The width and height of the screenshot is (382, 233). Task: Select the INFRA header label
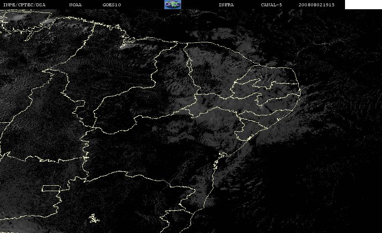click(227, 5)
